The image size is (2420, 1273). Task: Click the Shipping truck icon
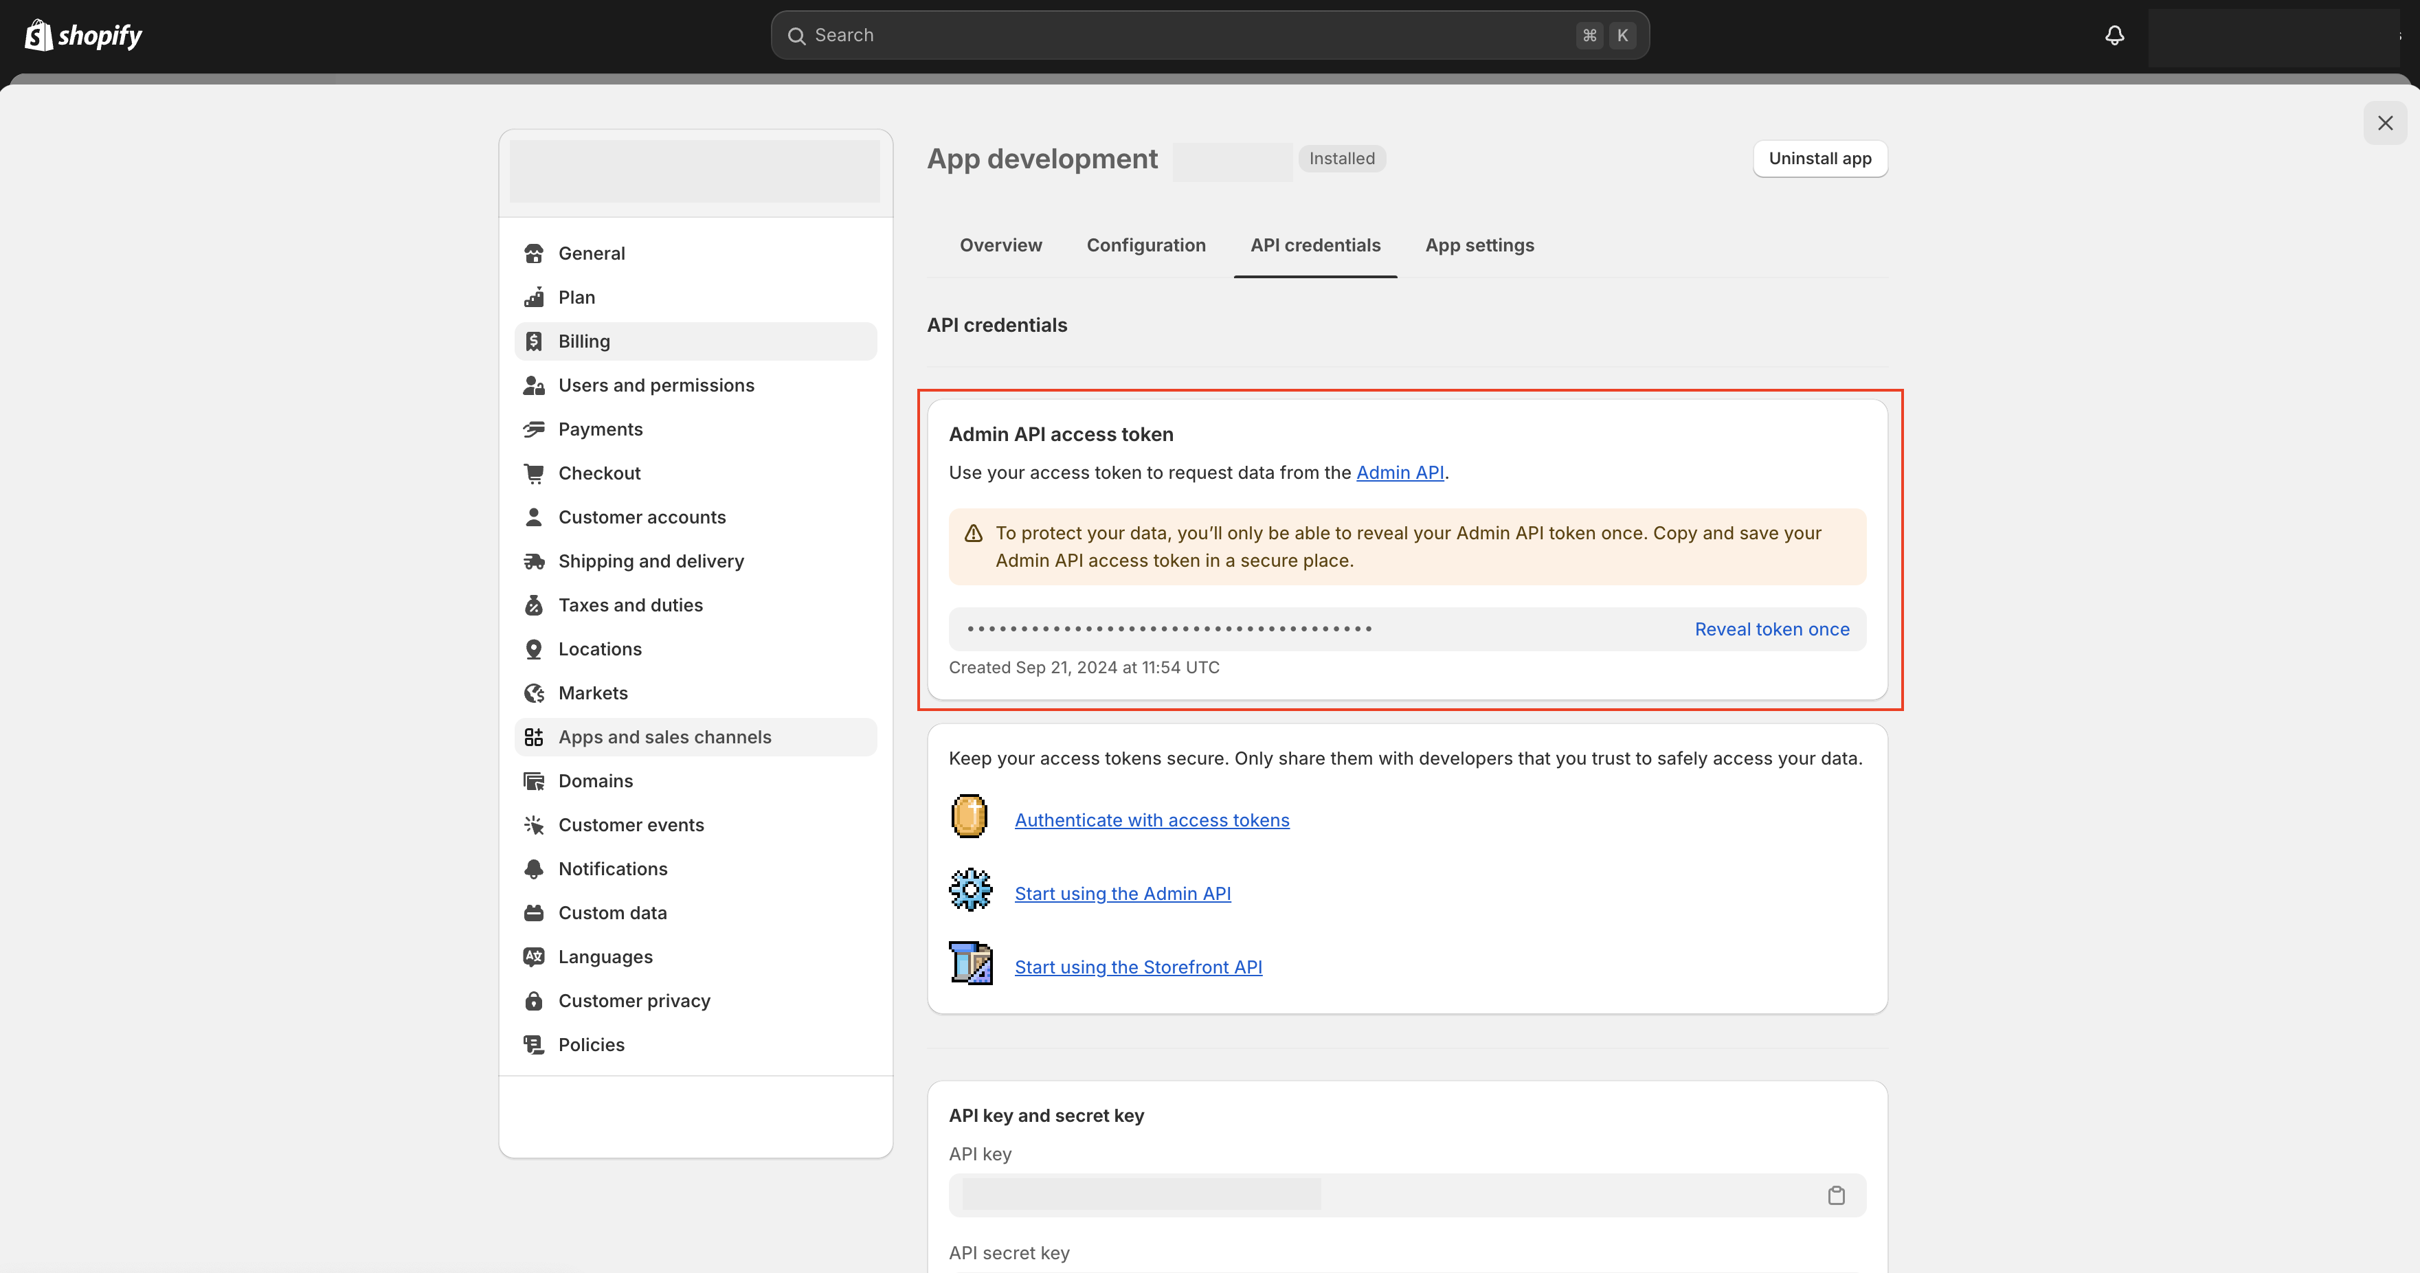coord(534,562)
